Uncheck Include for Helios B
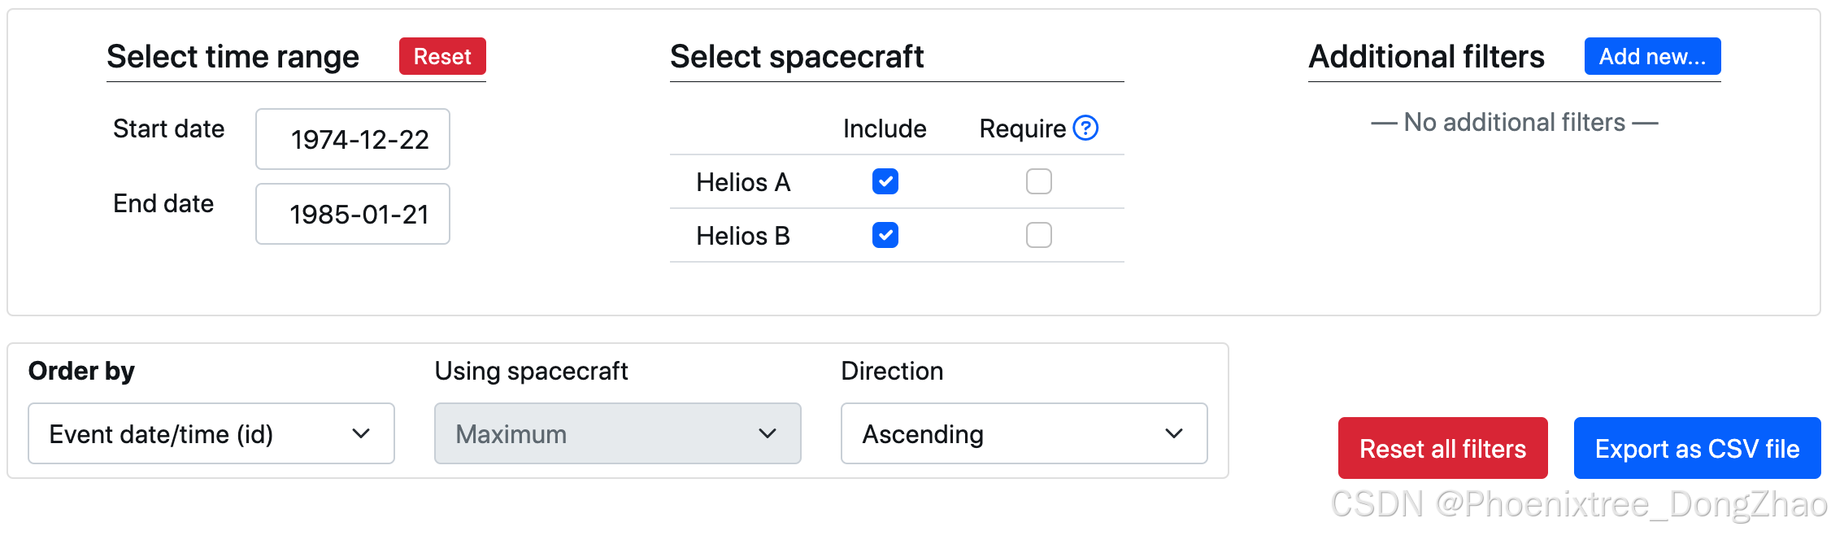Screen dimensions: 1831x535 pyautogui.click(x=885, y=236)
